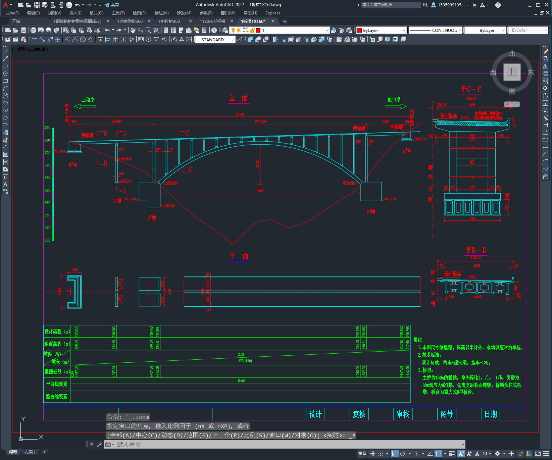
Task: Toggle the drawing grid display in status bar
Action: (372, 454)
